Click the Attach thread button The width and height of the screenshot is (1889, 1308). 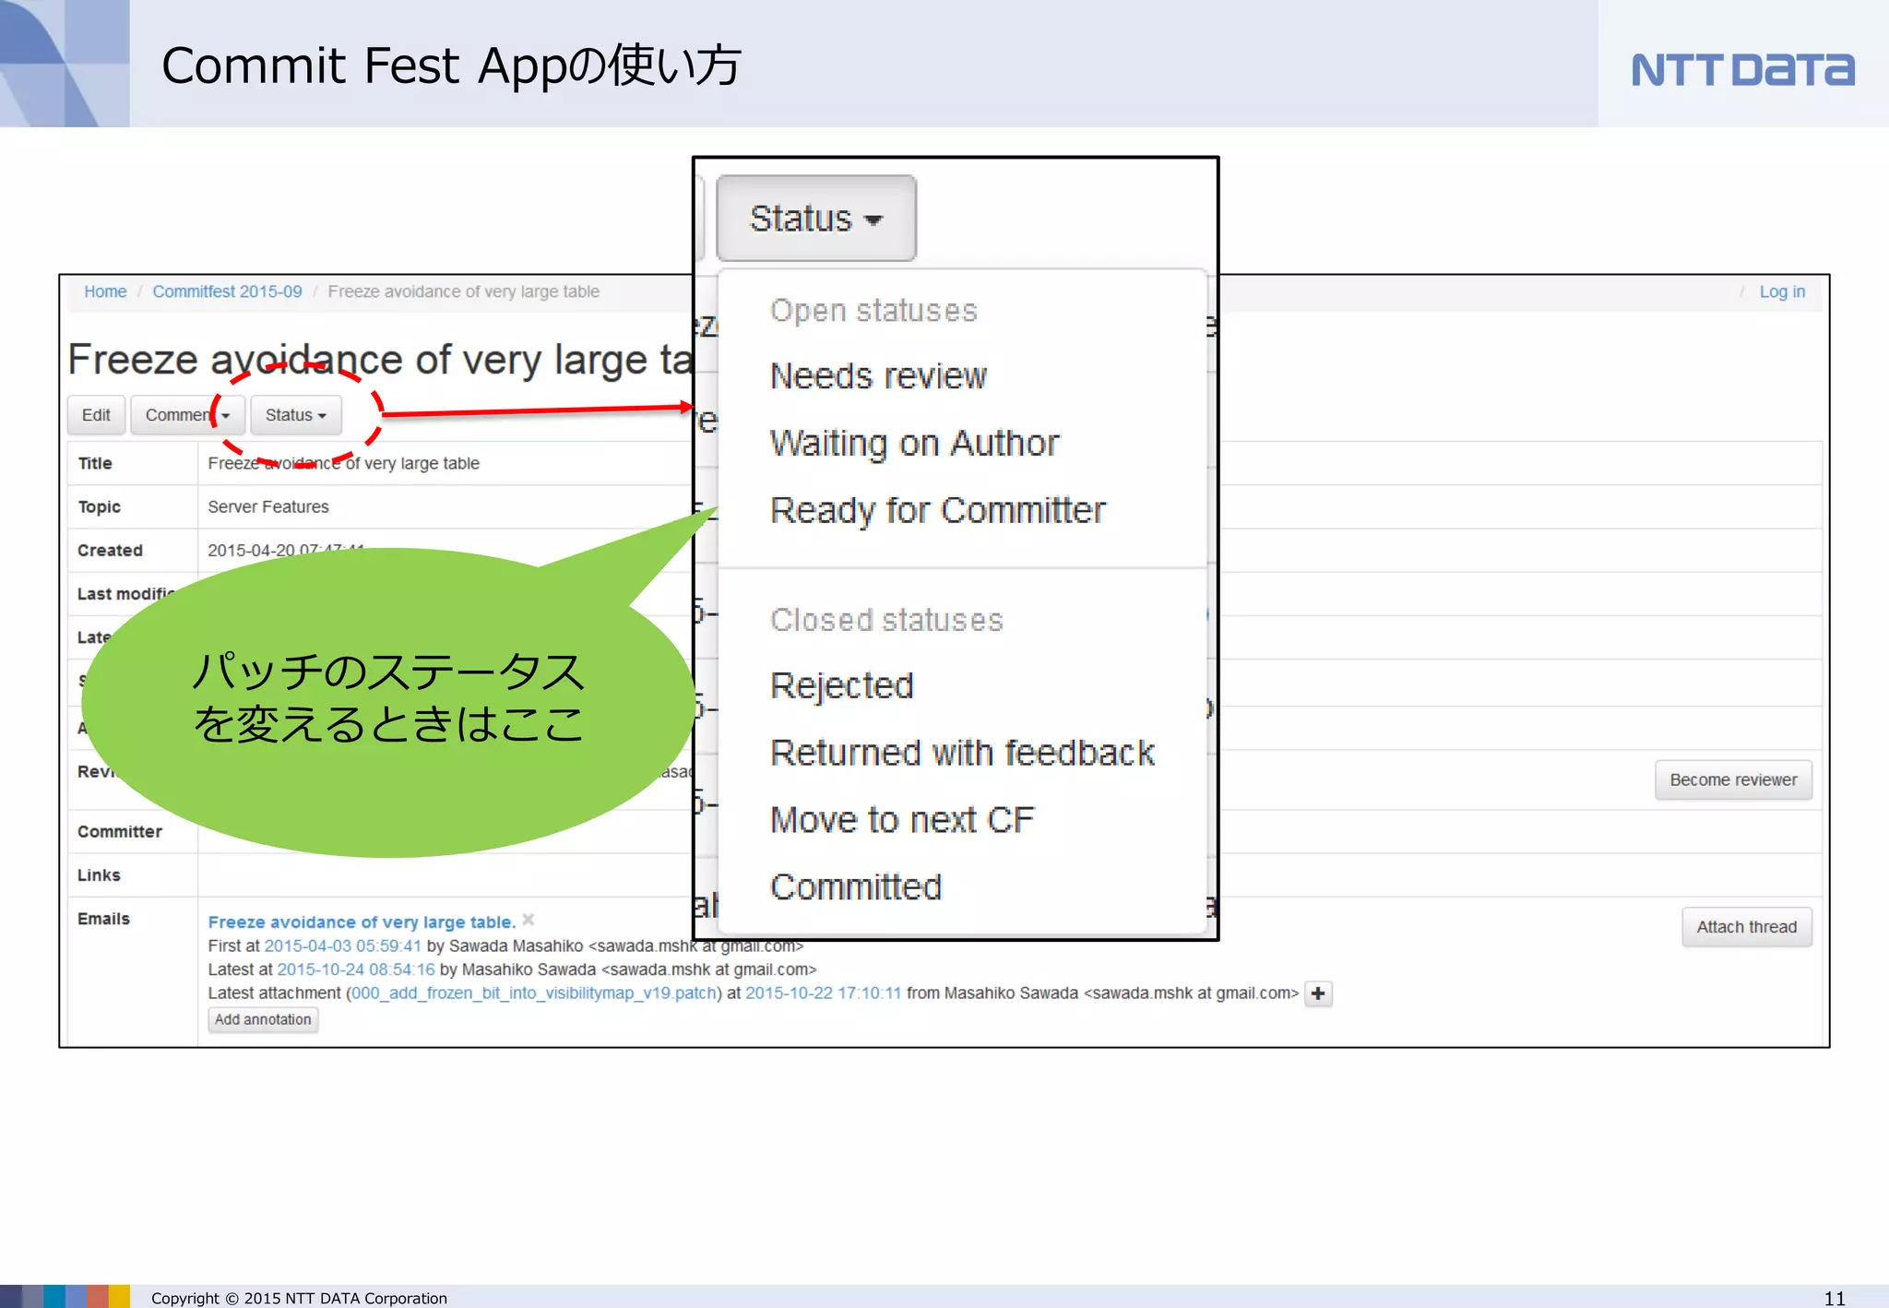[1747, 927]
